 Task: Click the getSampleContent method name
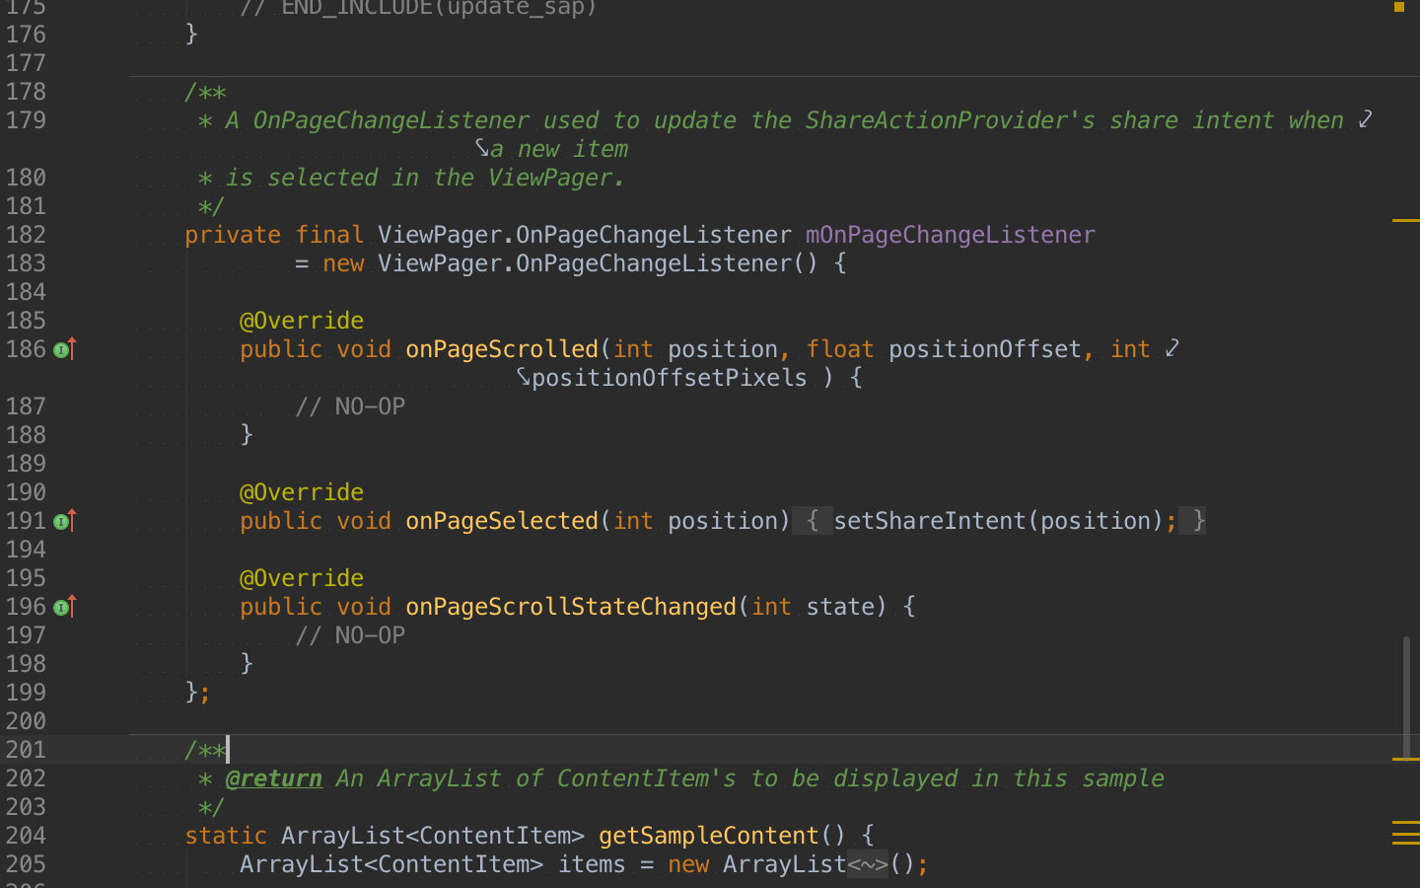pos(708,836)
